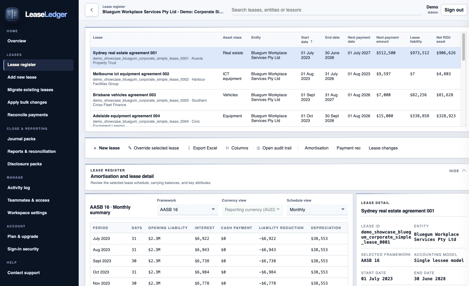Open the Currency view dropdown

click(x=252, y=209)
